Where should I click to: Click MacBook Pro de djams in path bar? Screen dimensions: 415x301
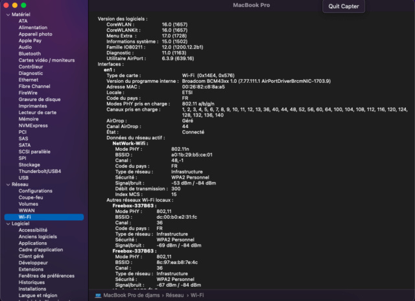pos(132,295)
